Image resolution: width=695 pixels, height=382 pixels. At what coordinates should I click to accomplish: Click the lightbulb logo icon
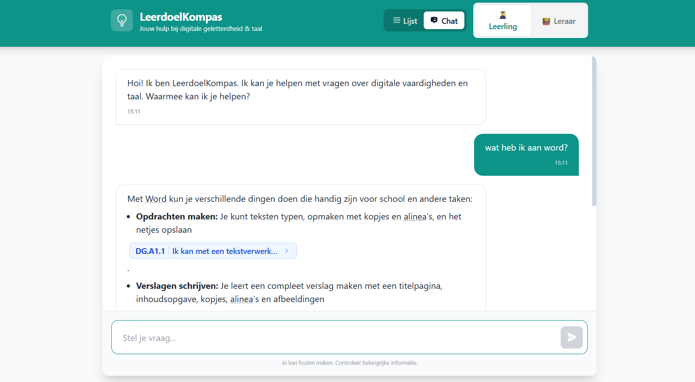122,20
